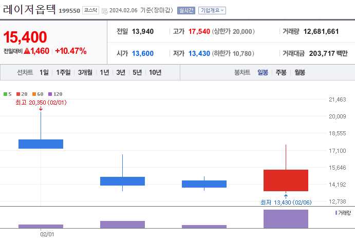The image size is (355, 244).
Task: Click the open price value 13,600
Action: 143,53
